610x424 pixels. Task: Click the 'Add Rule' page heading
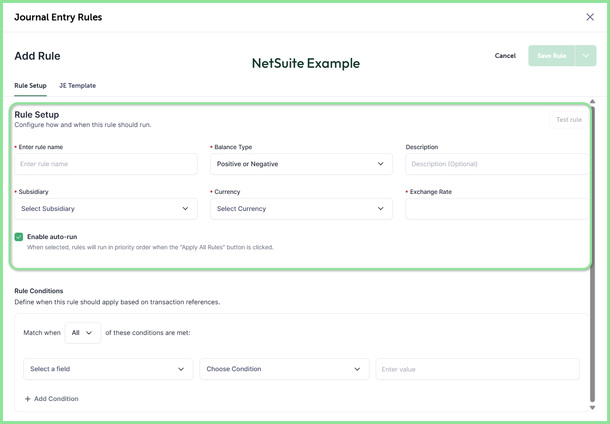[x=38, y=56]
